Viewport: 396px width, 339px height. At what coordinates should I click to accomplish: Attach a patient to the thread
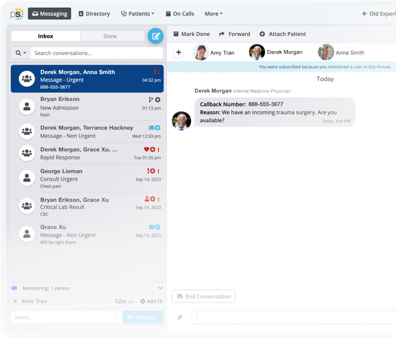[x=282, y=34]
